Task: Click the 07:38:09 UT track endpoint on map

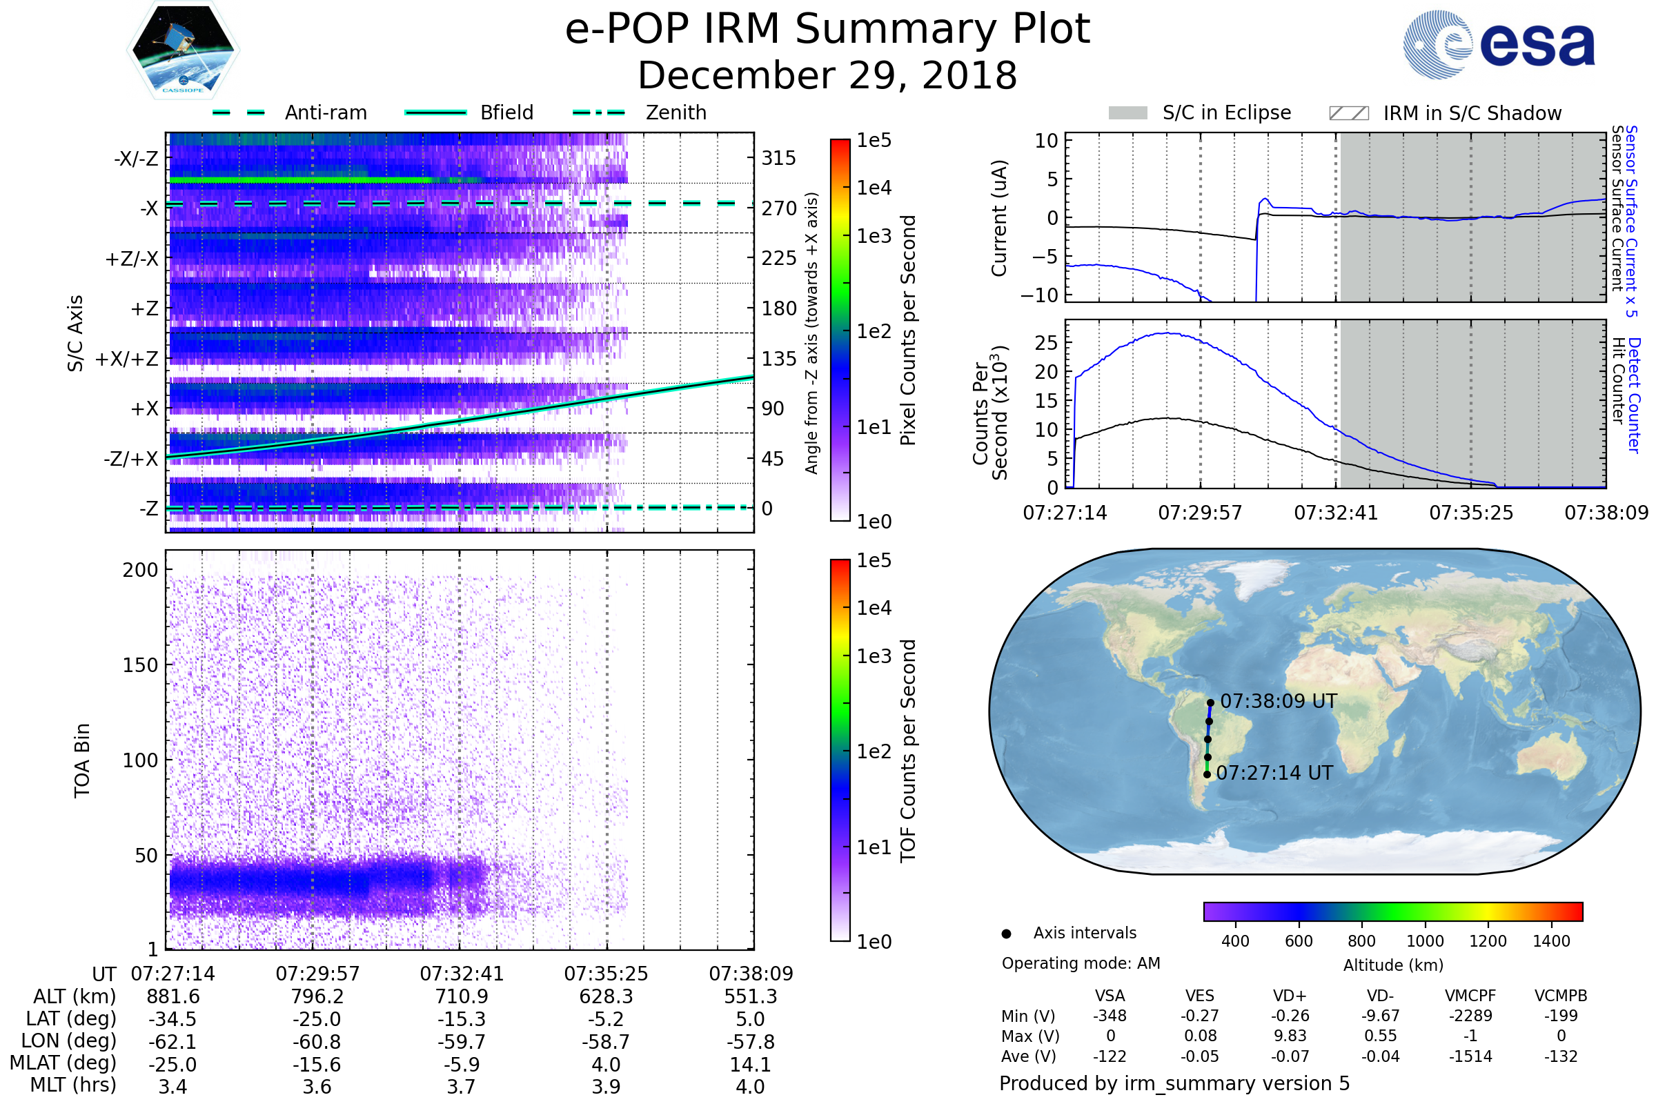Action: coord(1210,702)
